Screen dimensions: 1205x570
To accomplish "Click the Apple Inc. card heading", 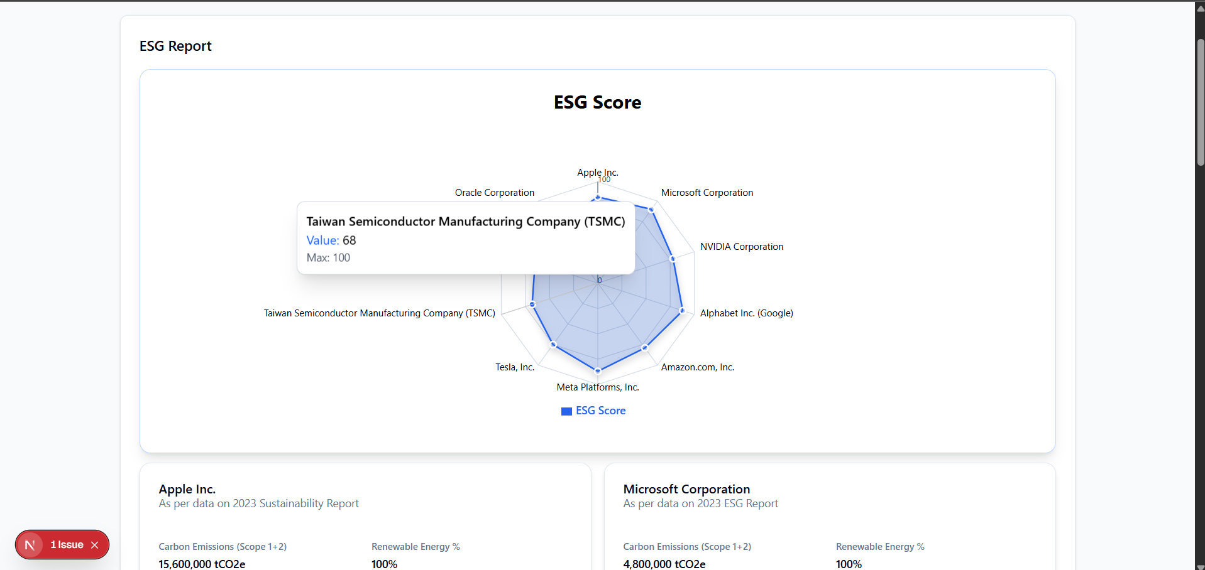I will (187, 489).
